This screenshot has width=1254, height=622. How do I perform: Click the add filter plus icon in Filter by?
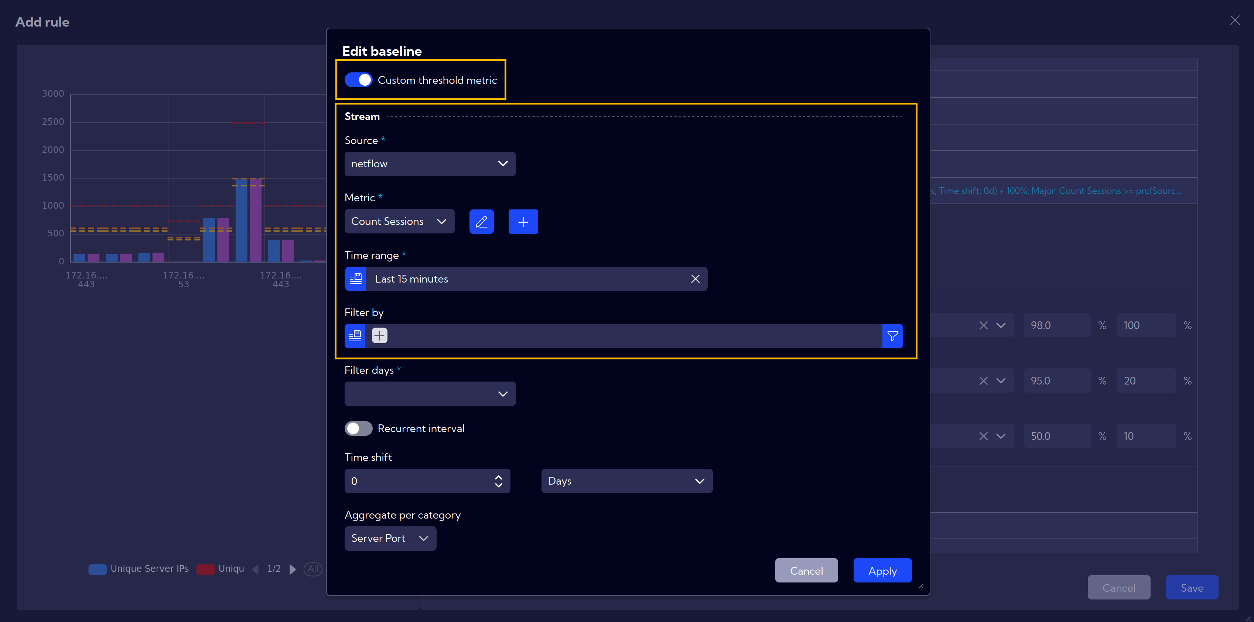(379, 335)
